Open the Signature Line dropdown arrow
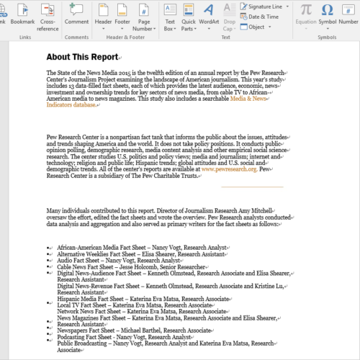 click(x=287, y=6)
